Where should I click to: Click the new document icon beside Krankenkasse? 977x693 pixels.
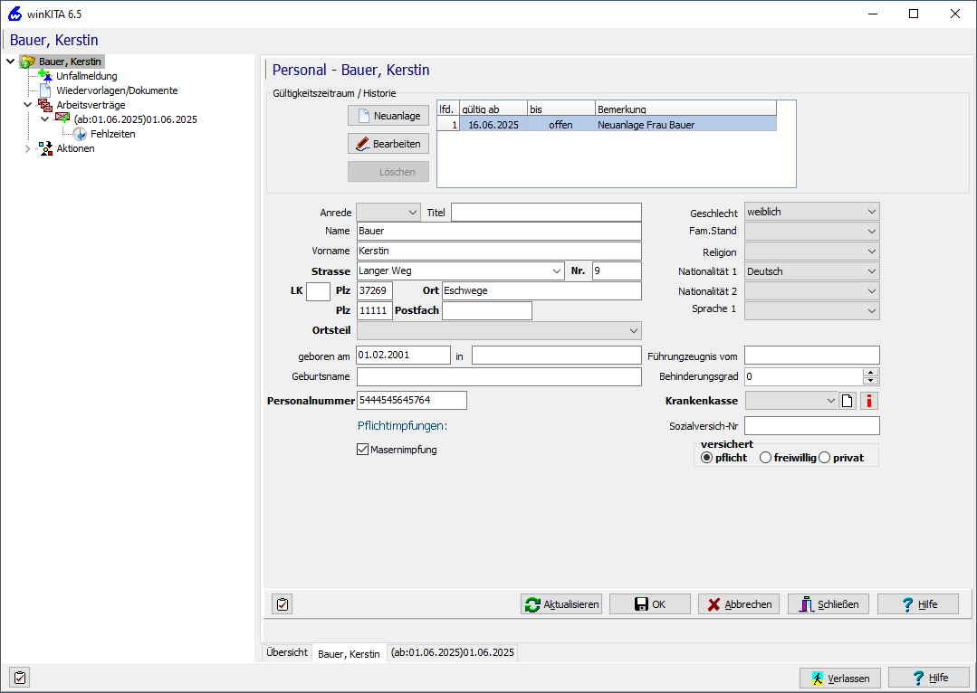click(848, 401)
